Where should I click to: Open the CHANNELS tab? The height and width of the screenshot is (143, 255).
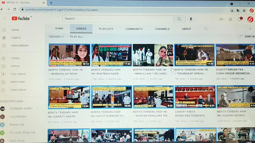click(162, 29)
